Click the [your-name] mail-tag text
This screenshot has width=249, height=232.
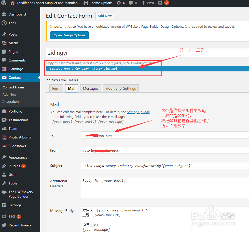62,122
